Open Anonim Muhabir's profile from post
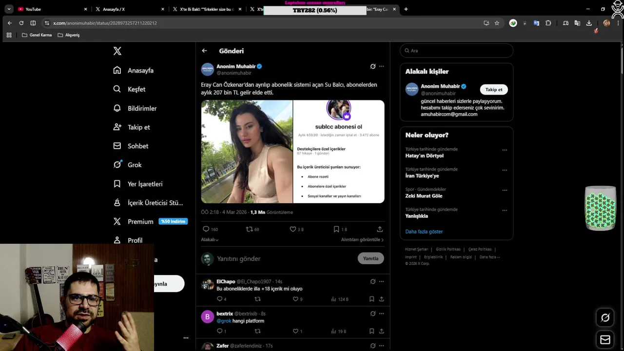 click(236, 66)
